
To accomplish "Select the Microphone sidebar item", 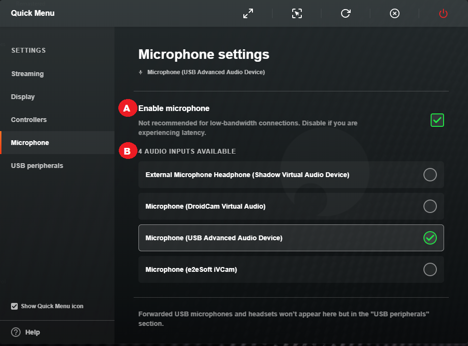I will (57, 143).
